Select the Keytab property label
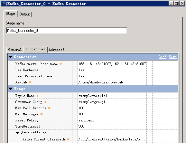Image resolution: width=186 pixels, height=143 pixels. point(21,82)
